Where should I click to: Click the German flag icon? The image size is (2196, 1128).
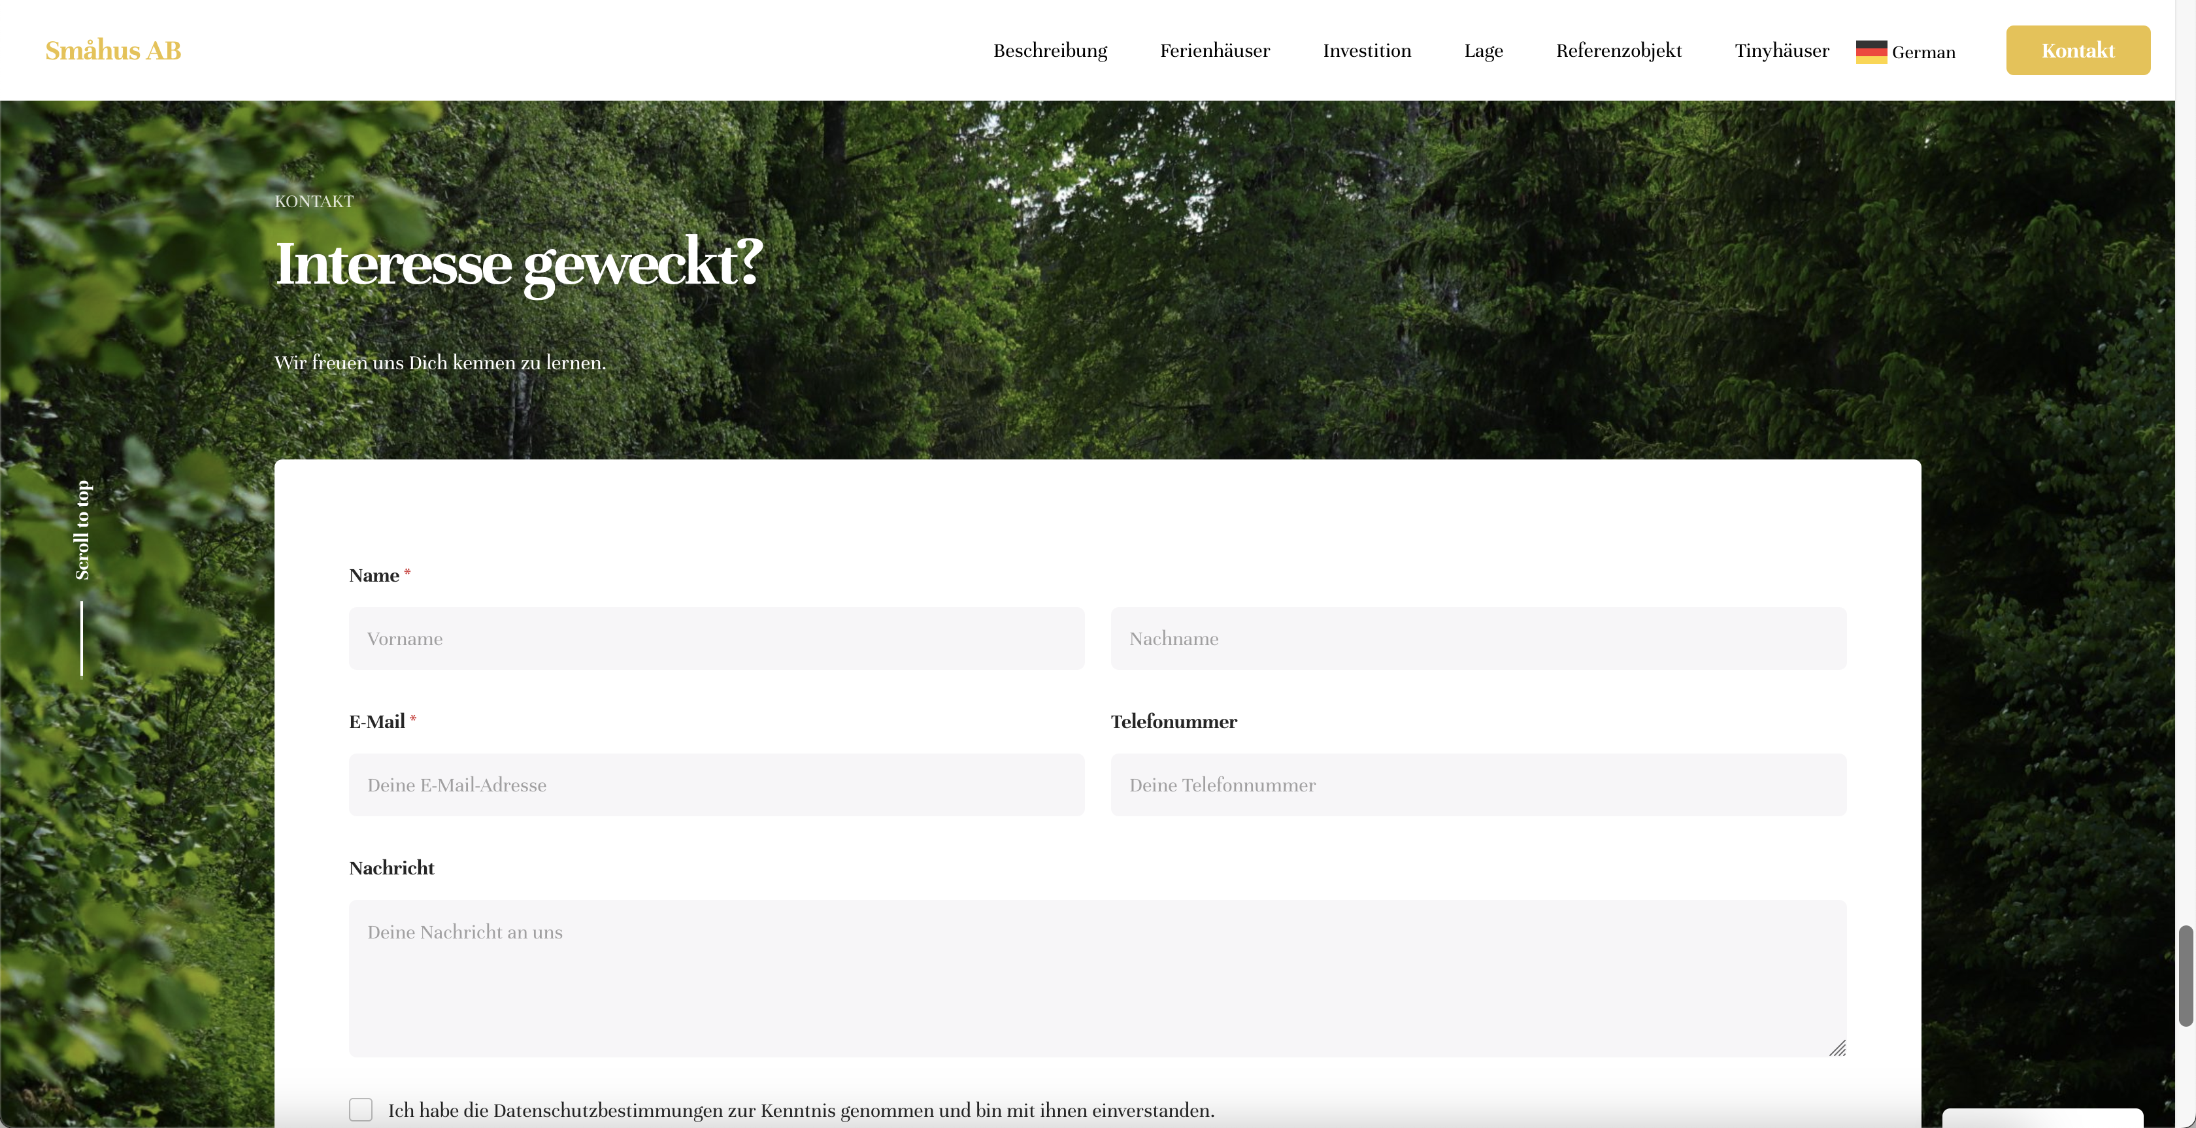1871,51
